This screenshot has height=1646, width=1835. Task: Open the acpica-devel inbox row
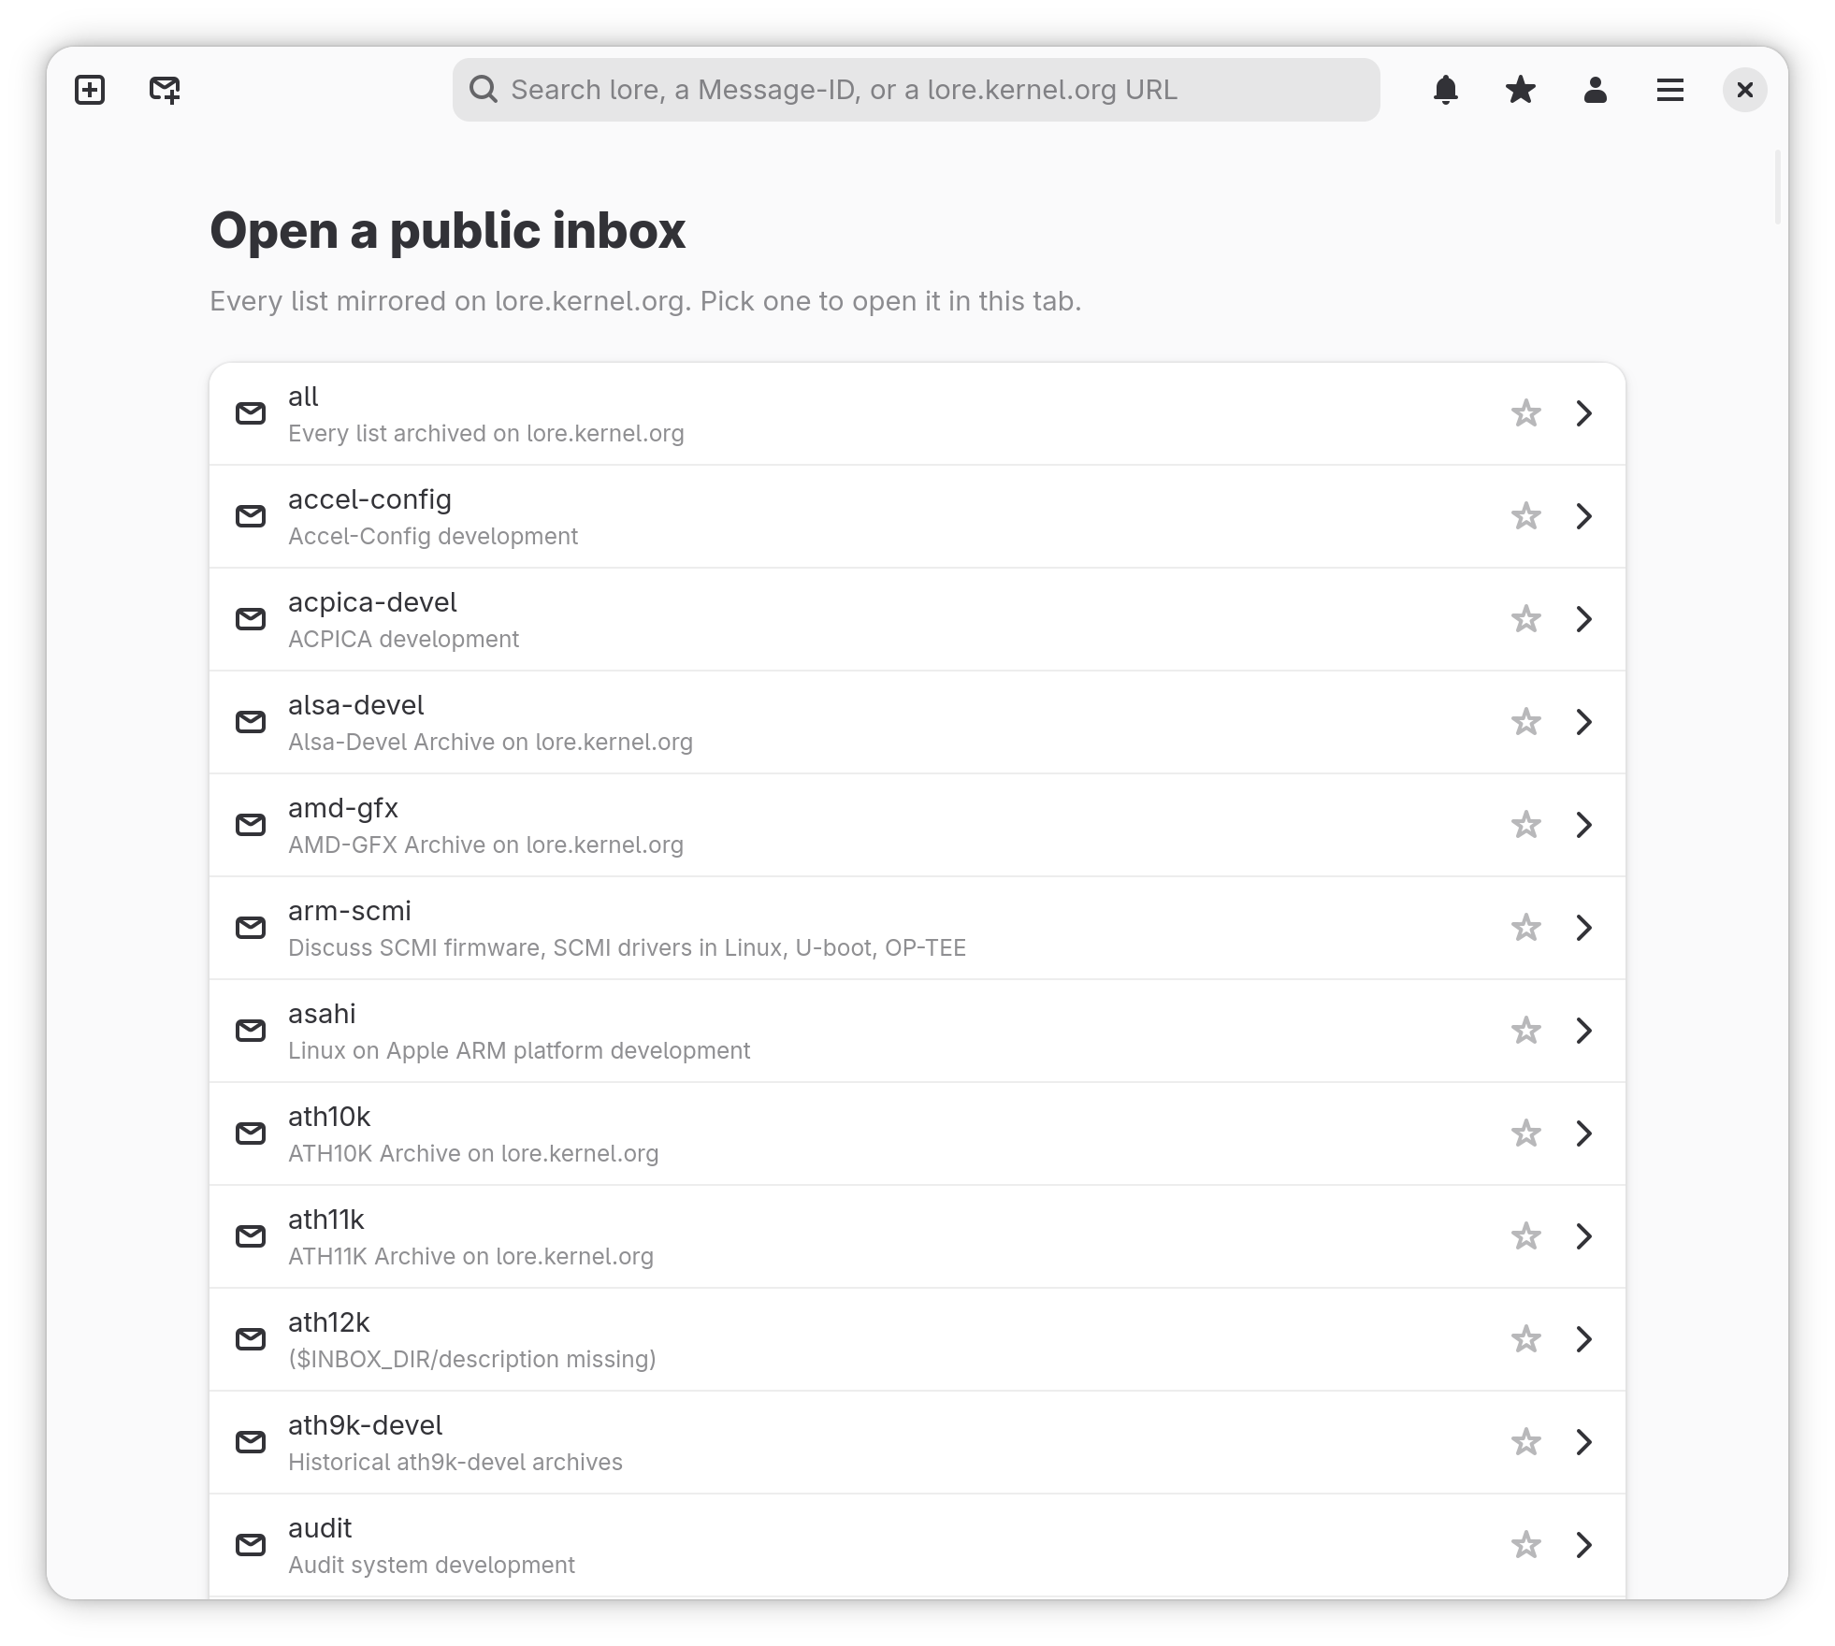pos(917,619)
